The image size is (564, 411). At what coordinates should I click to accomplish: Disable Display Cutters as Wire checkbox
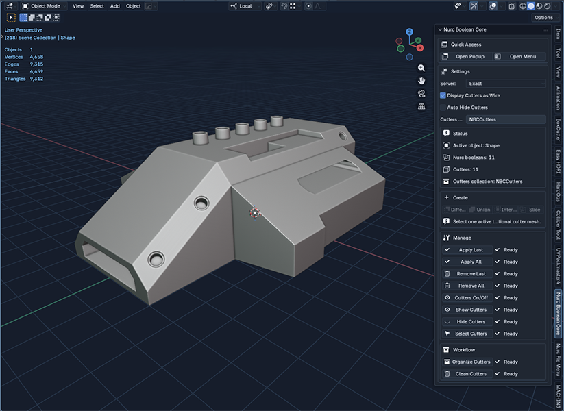(x=443, y=95)
